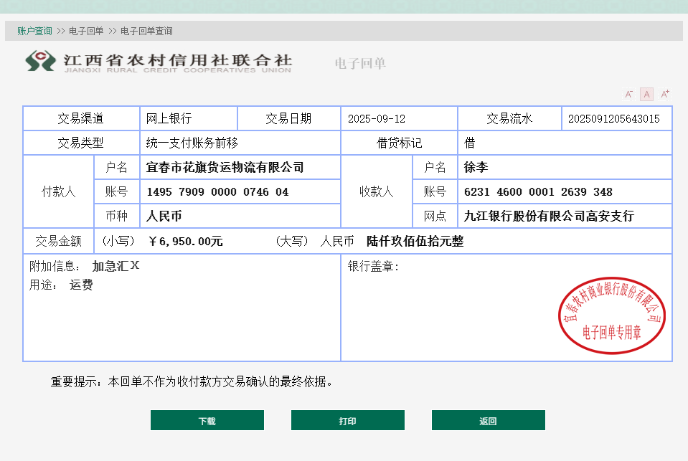Select the amount ¥6,950.00元
The image size is (688, 461).
tap(186, 241)
